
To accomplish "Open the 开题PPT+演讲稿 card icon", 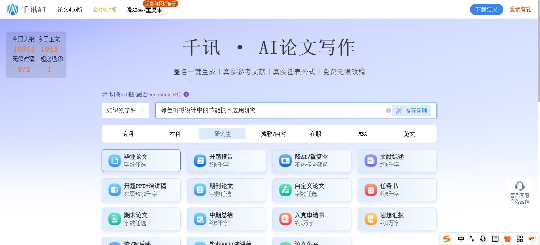I will (x=115, y=190).
